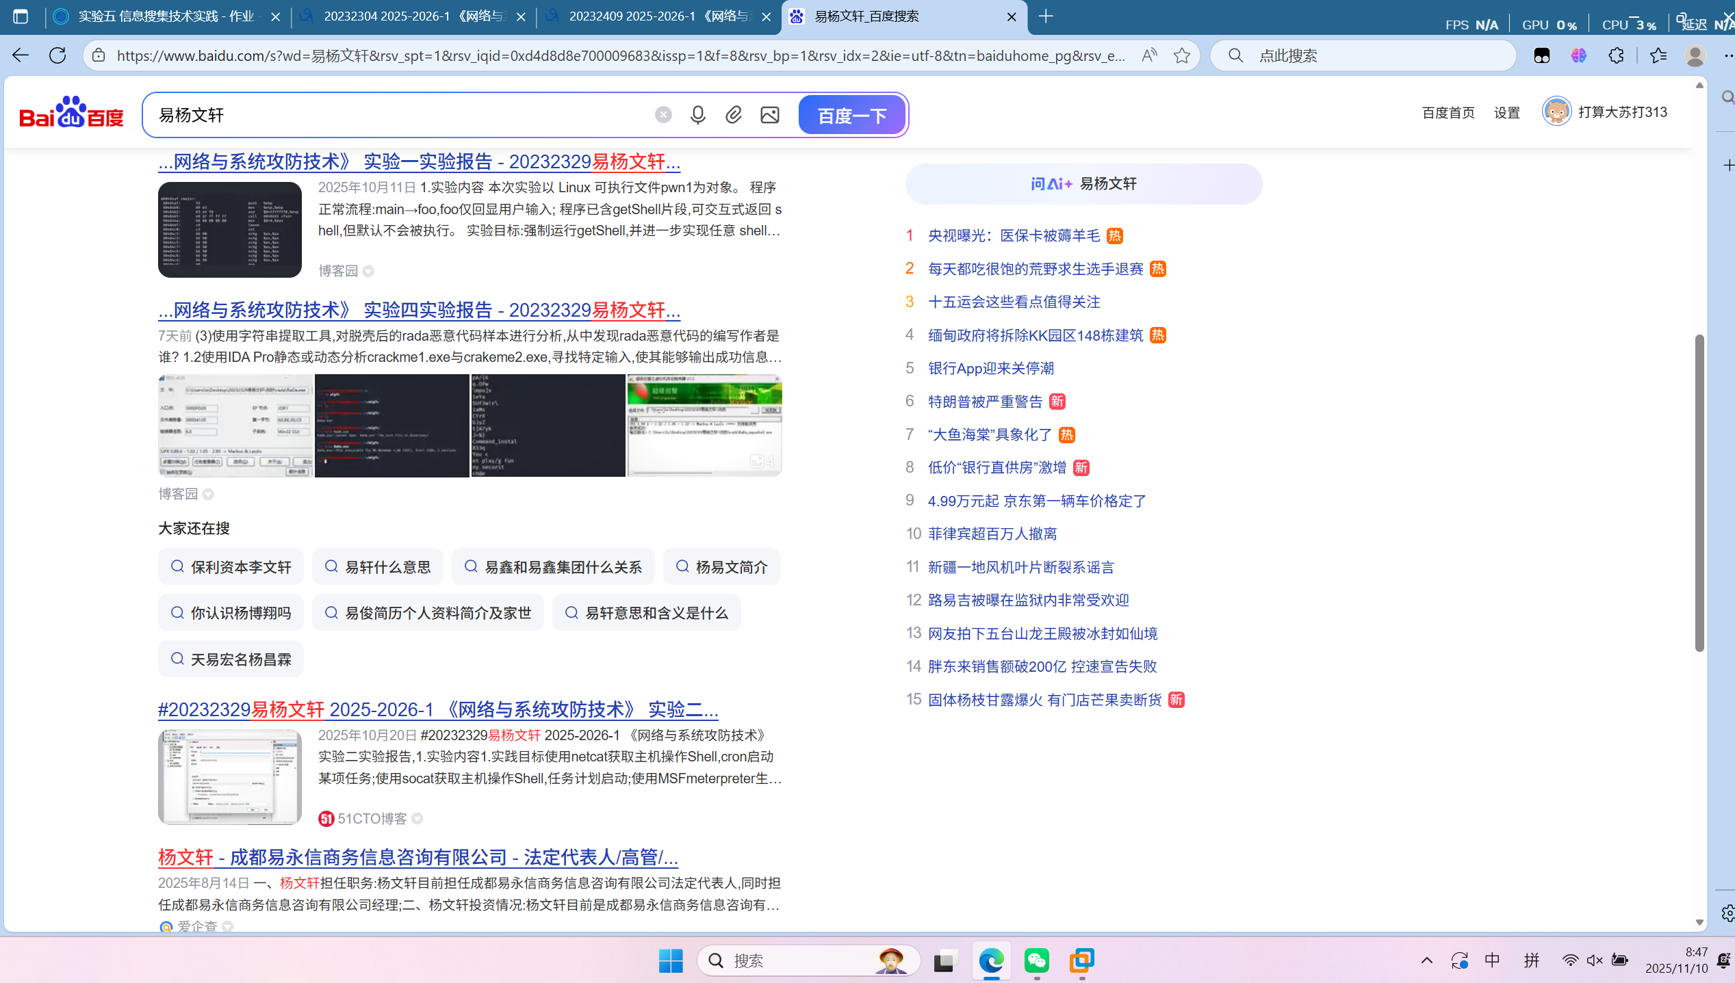Add this page to favorites with the star icon
1735x983 pixels.
[x=1181, y=55]
